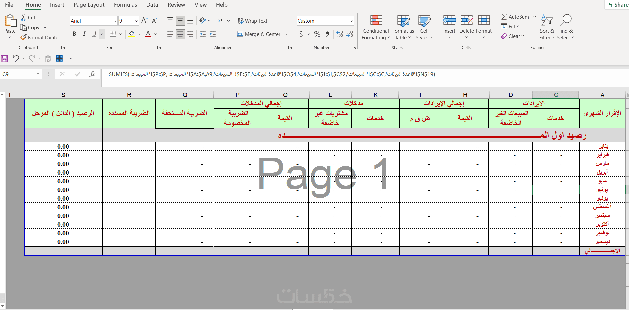Increase indent of cell contents

203,34
